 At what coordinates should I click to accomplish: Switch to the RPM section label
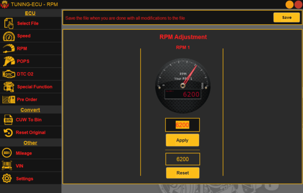22,48
